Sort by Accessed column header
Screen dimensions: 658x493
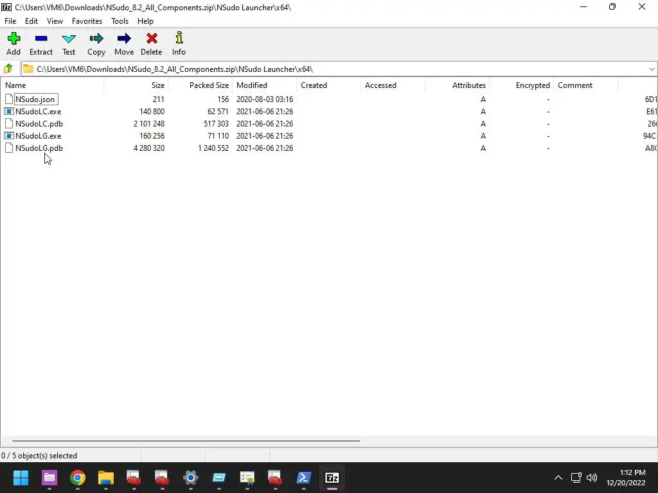click(393, 85)
